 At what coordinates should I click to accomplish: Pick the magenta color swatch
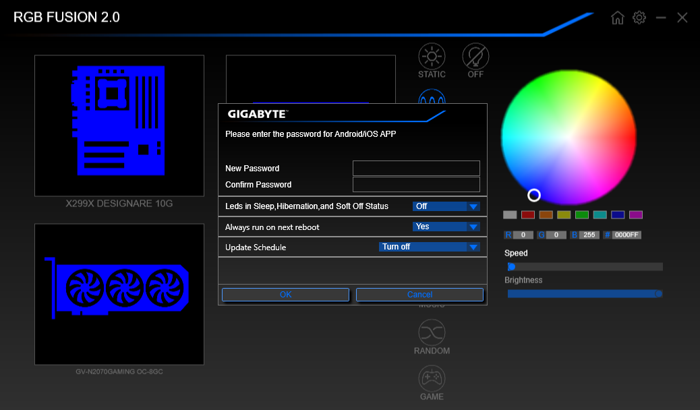636,215
